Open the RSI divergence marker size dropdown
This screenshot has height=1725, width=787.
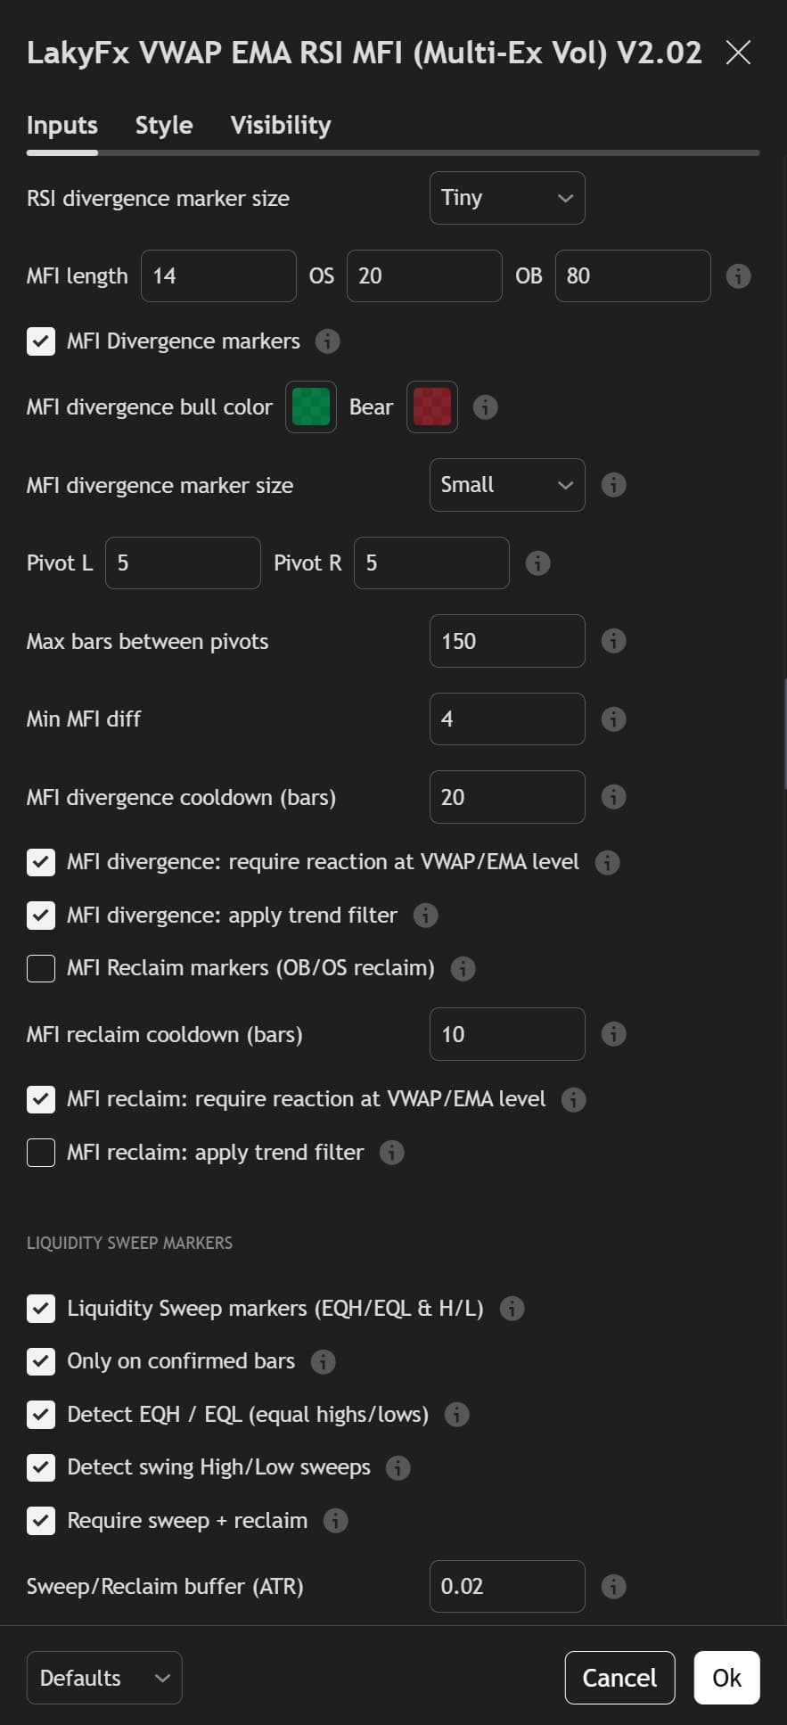(507, 198)
